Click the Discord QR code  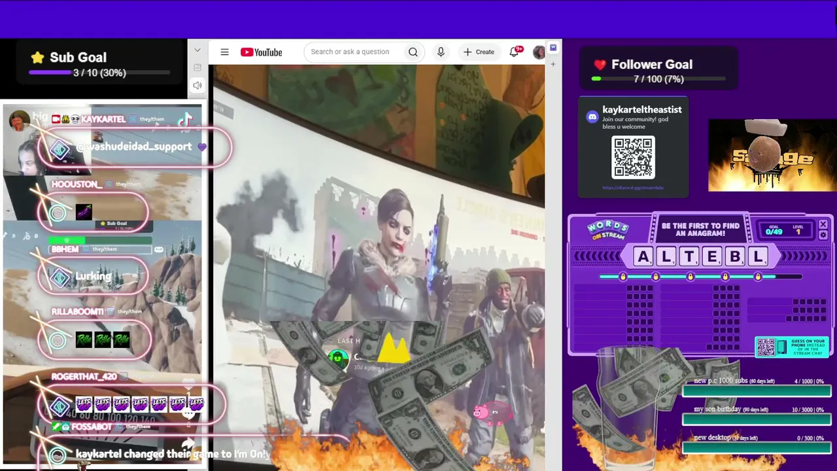coord(633,158)
